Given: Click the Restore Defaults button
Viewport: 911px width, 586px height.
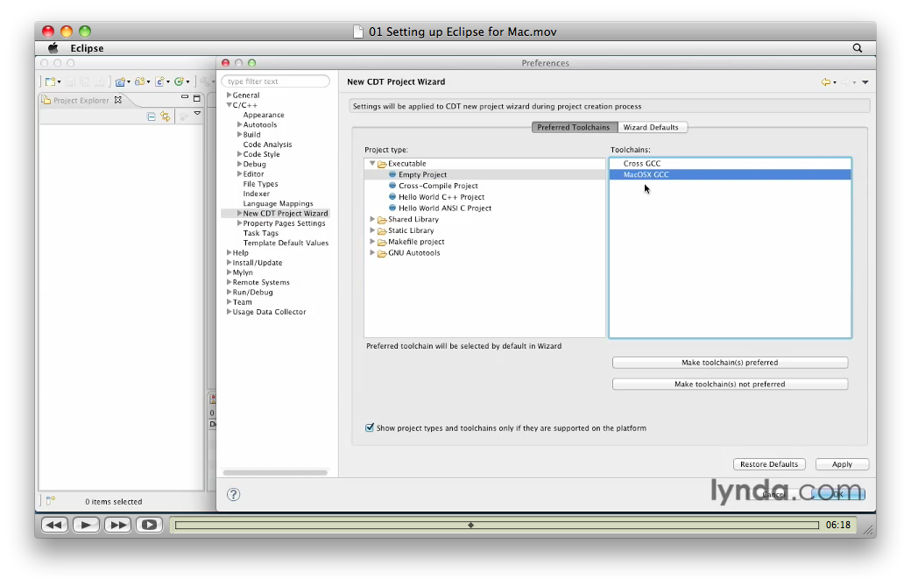Looking at the screenshot, I should pyautogui.click(x=769, y=464).
